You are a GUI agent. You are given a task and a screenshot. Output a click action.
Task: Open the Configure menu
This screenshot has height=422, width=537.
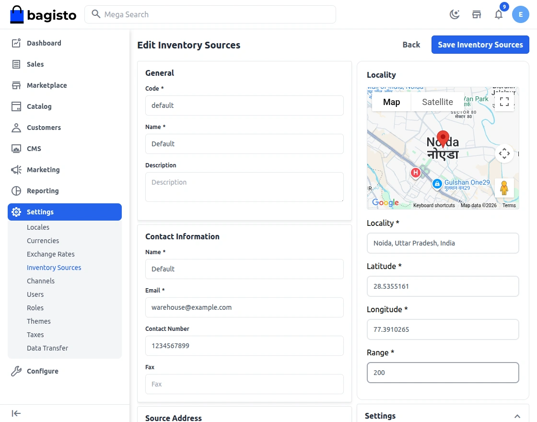point(42,371)
